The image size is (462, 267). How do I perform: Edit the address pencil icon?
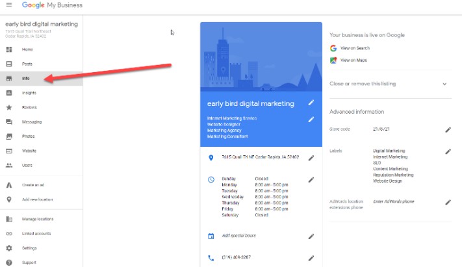[311, 158]
